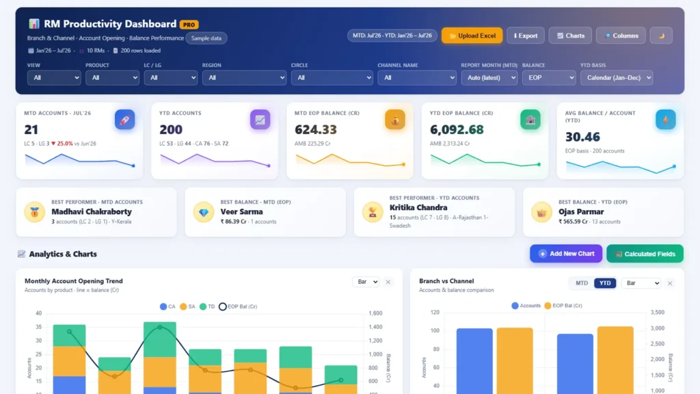Click the YTD EOP Balance sparkline

tap(486, 160)
